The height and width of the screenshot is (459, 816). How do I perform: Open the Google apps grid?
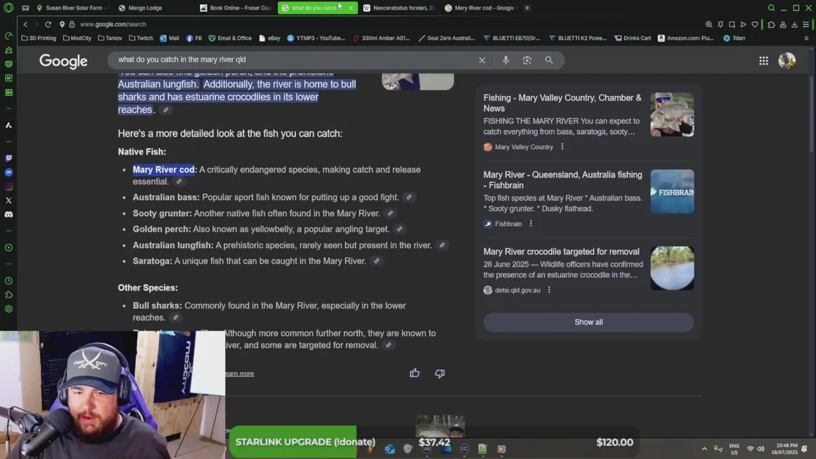763,61
